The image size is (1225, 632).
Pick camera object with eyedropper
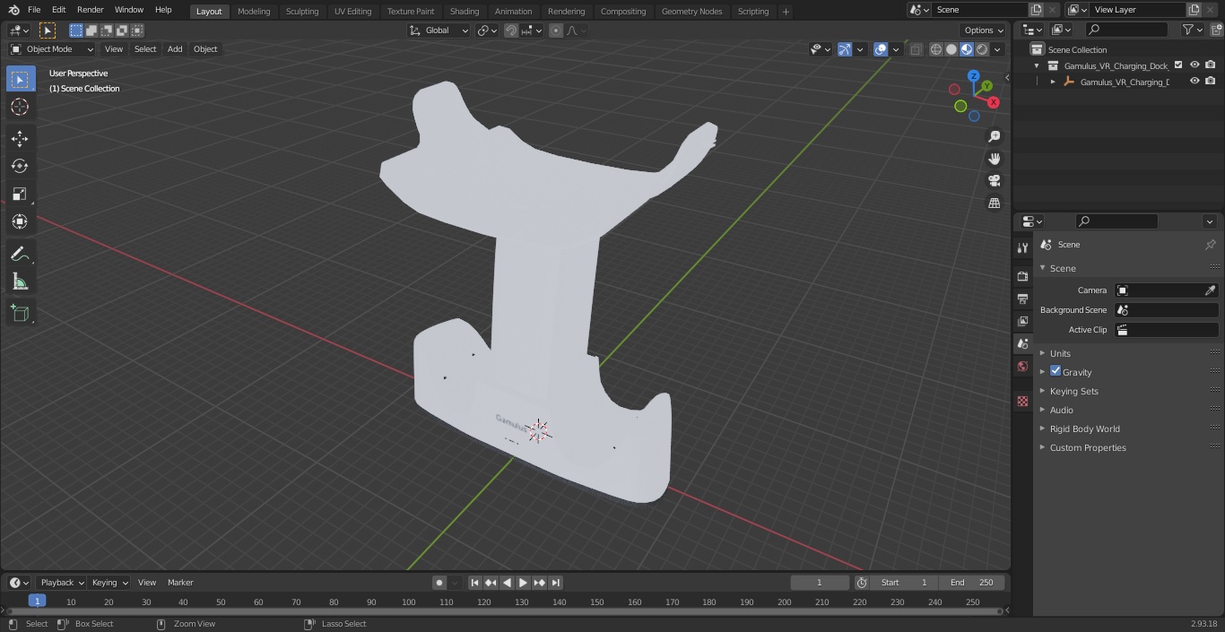tap(1210, 290)
